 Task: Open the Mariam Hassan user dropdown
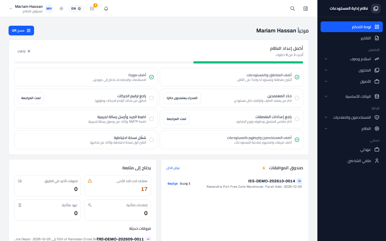coord(29,9)
